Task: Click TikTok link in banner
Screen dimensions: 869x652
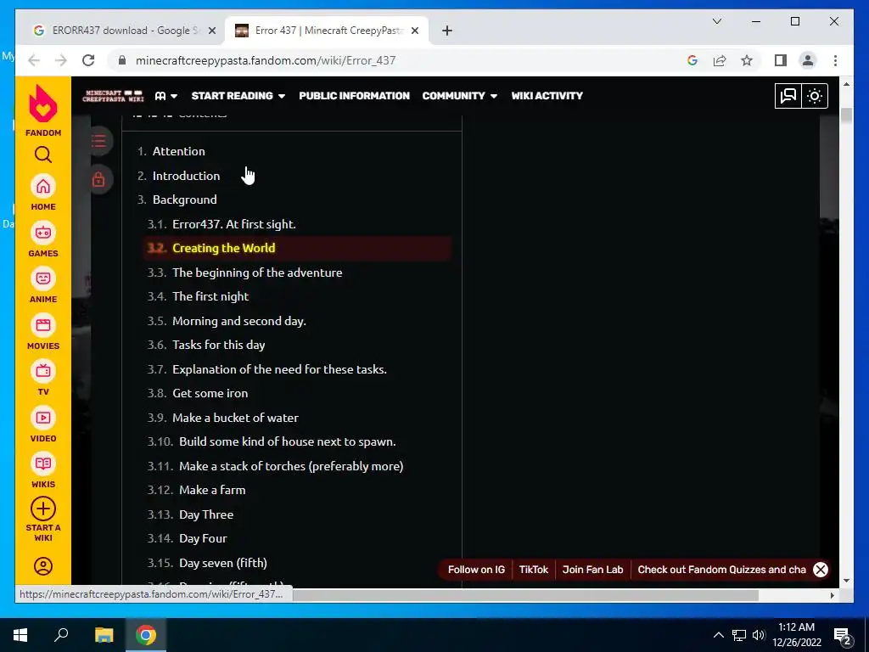Action: [x=533, y=570]
